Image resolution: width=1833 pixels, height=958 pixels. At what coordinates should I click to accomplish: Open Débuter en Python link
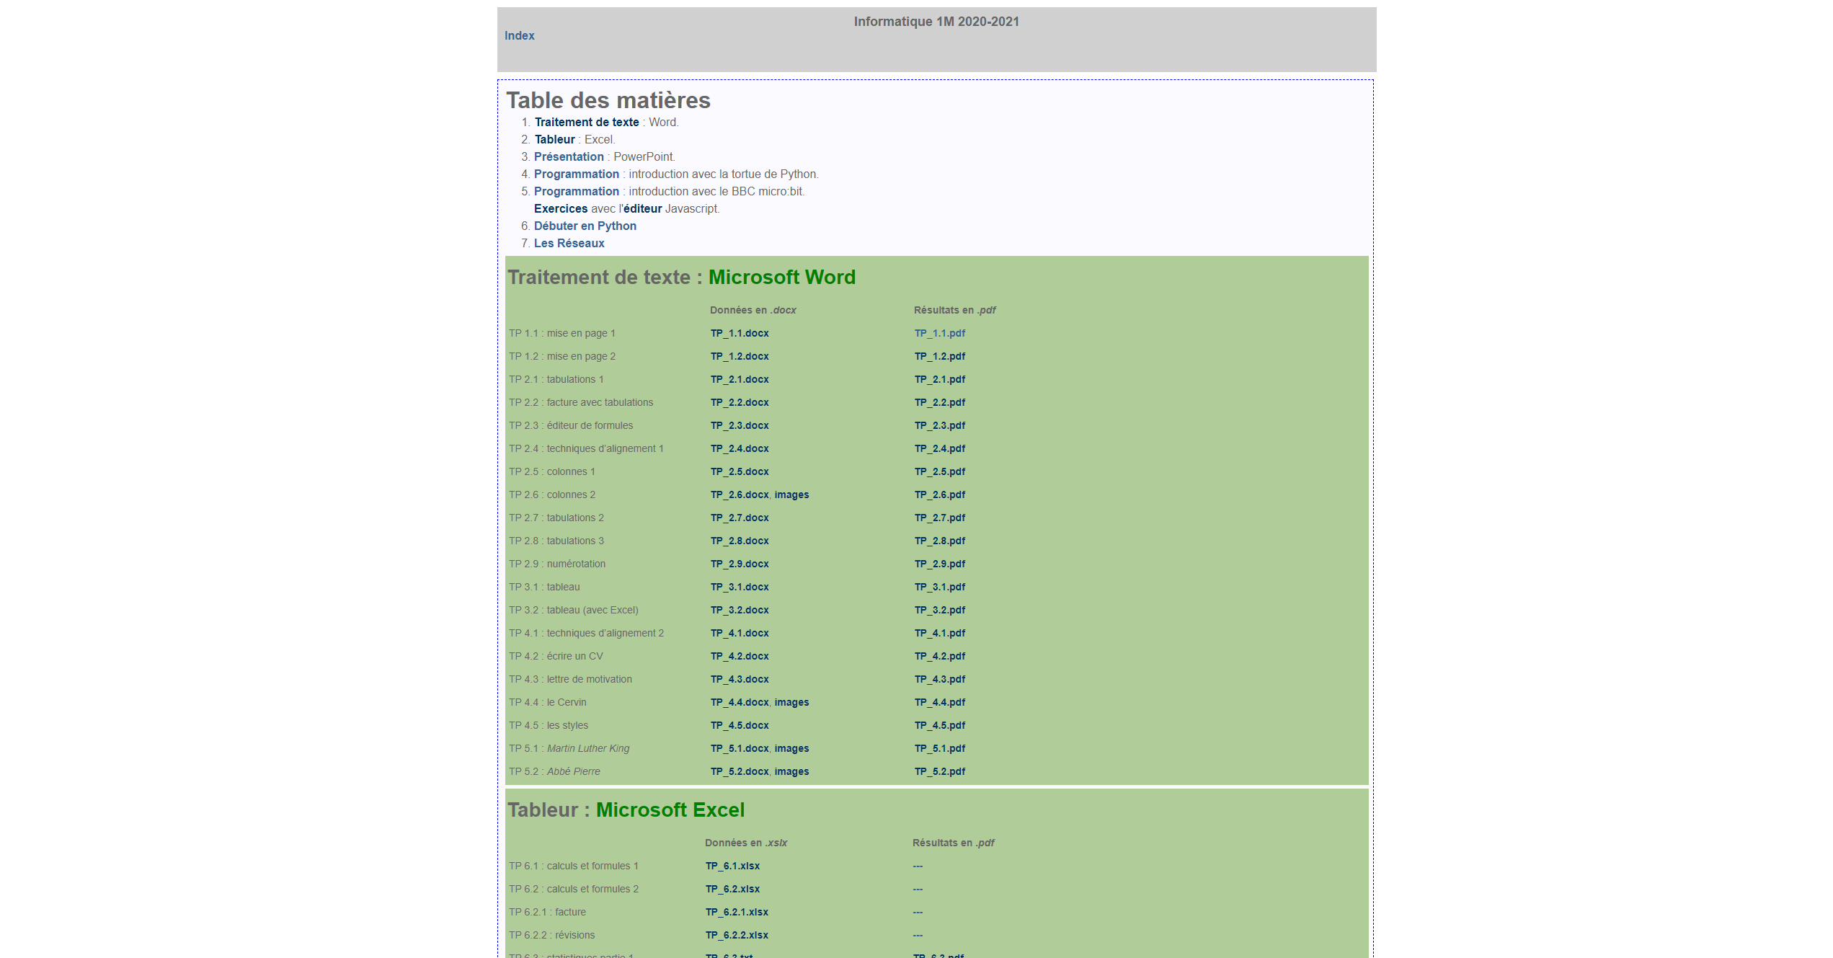(x=585, y=226)
